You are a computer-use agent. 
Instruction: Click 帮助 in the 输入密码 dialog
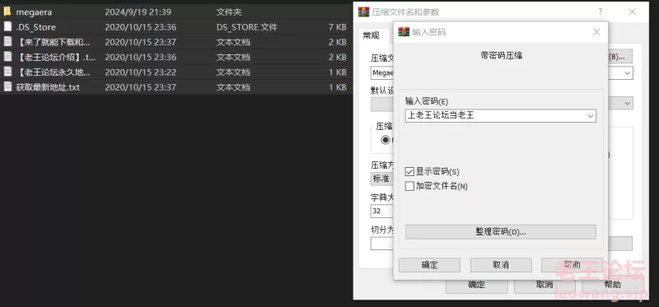pos(572,265)
